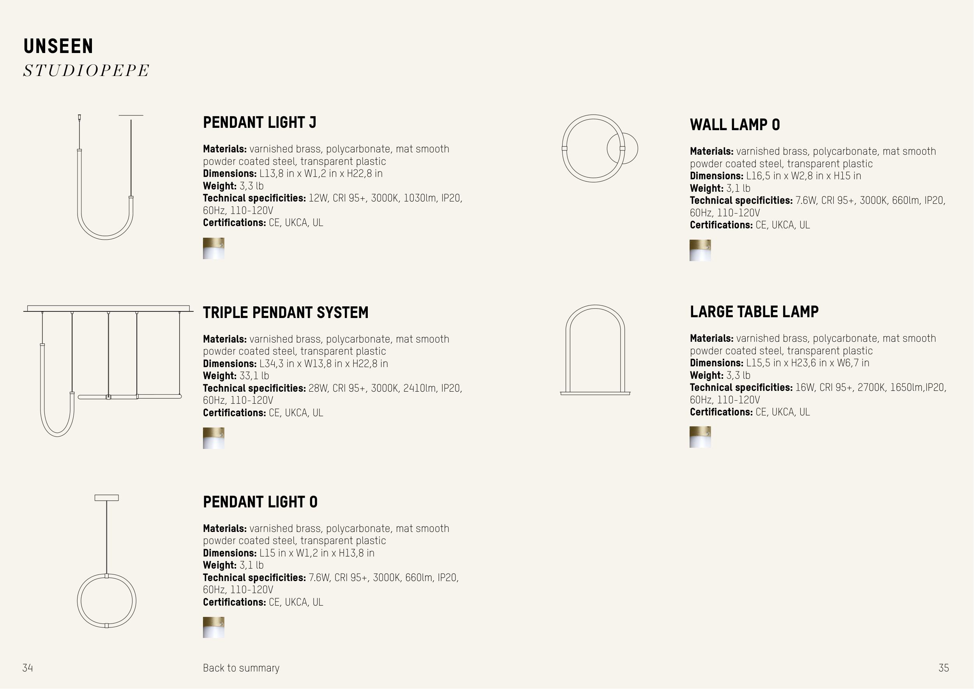Click the STUDIOPEPE designer name

pyautogui.click(x=86, y=71)
